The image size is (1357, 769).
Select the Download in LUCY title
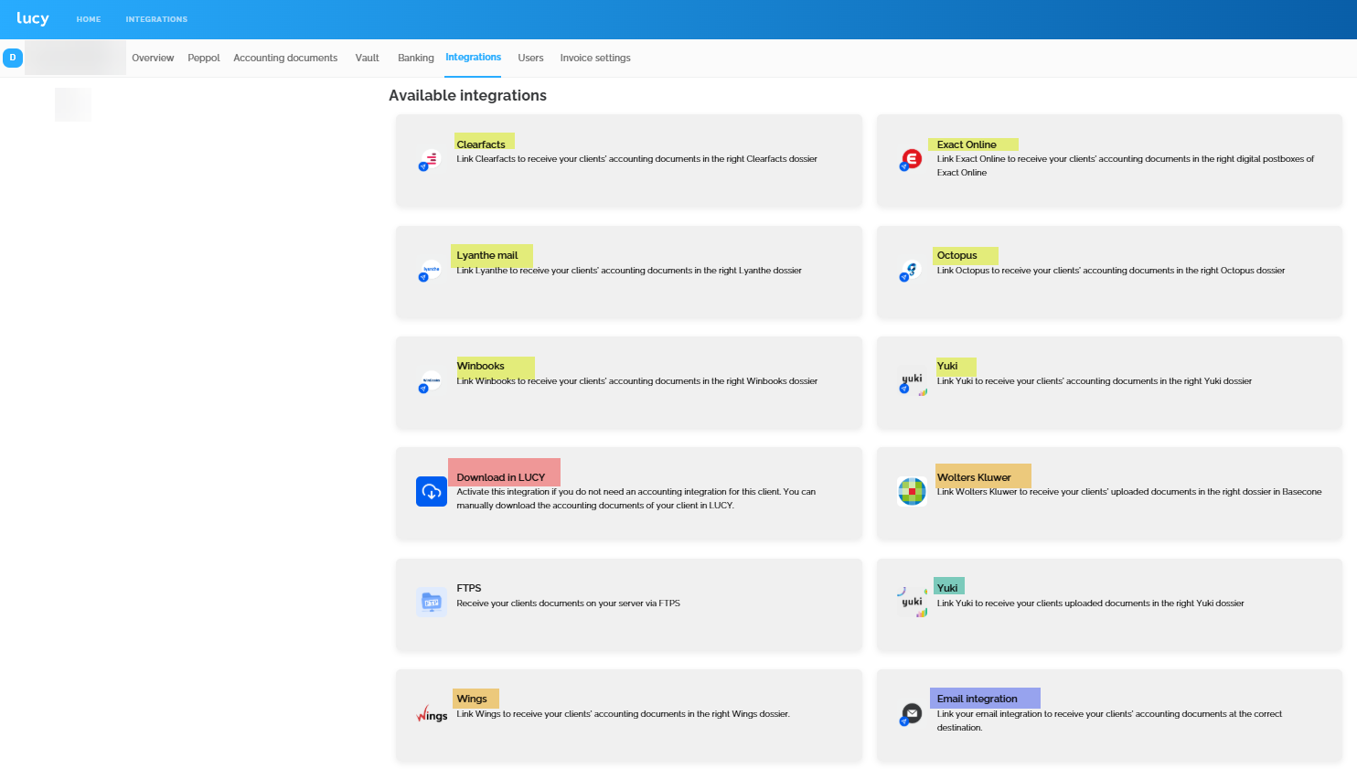pos(501,477)
